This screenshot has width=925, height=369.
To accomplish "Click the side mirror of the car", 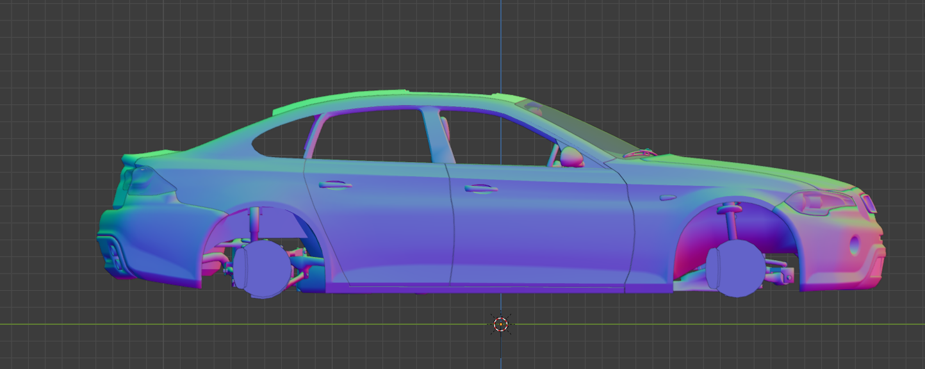I will click(570, 157).
